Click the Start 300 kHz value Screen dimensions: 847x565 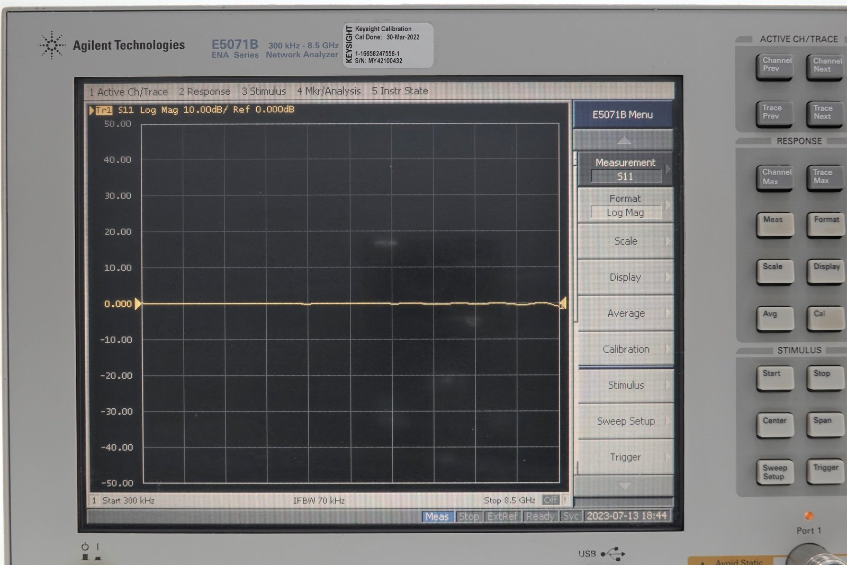[x=128, y=500]
